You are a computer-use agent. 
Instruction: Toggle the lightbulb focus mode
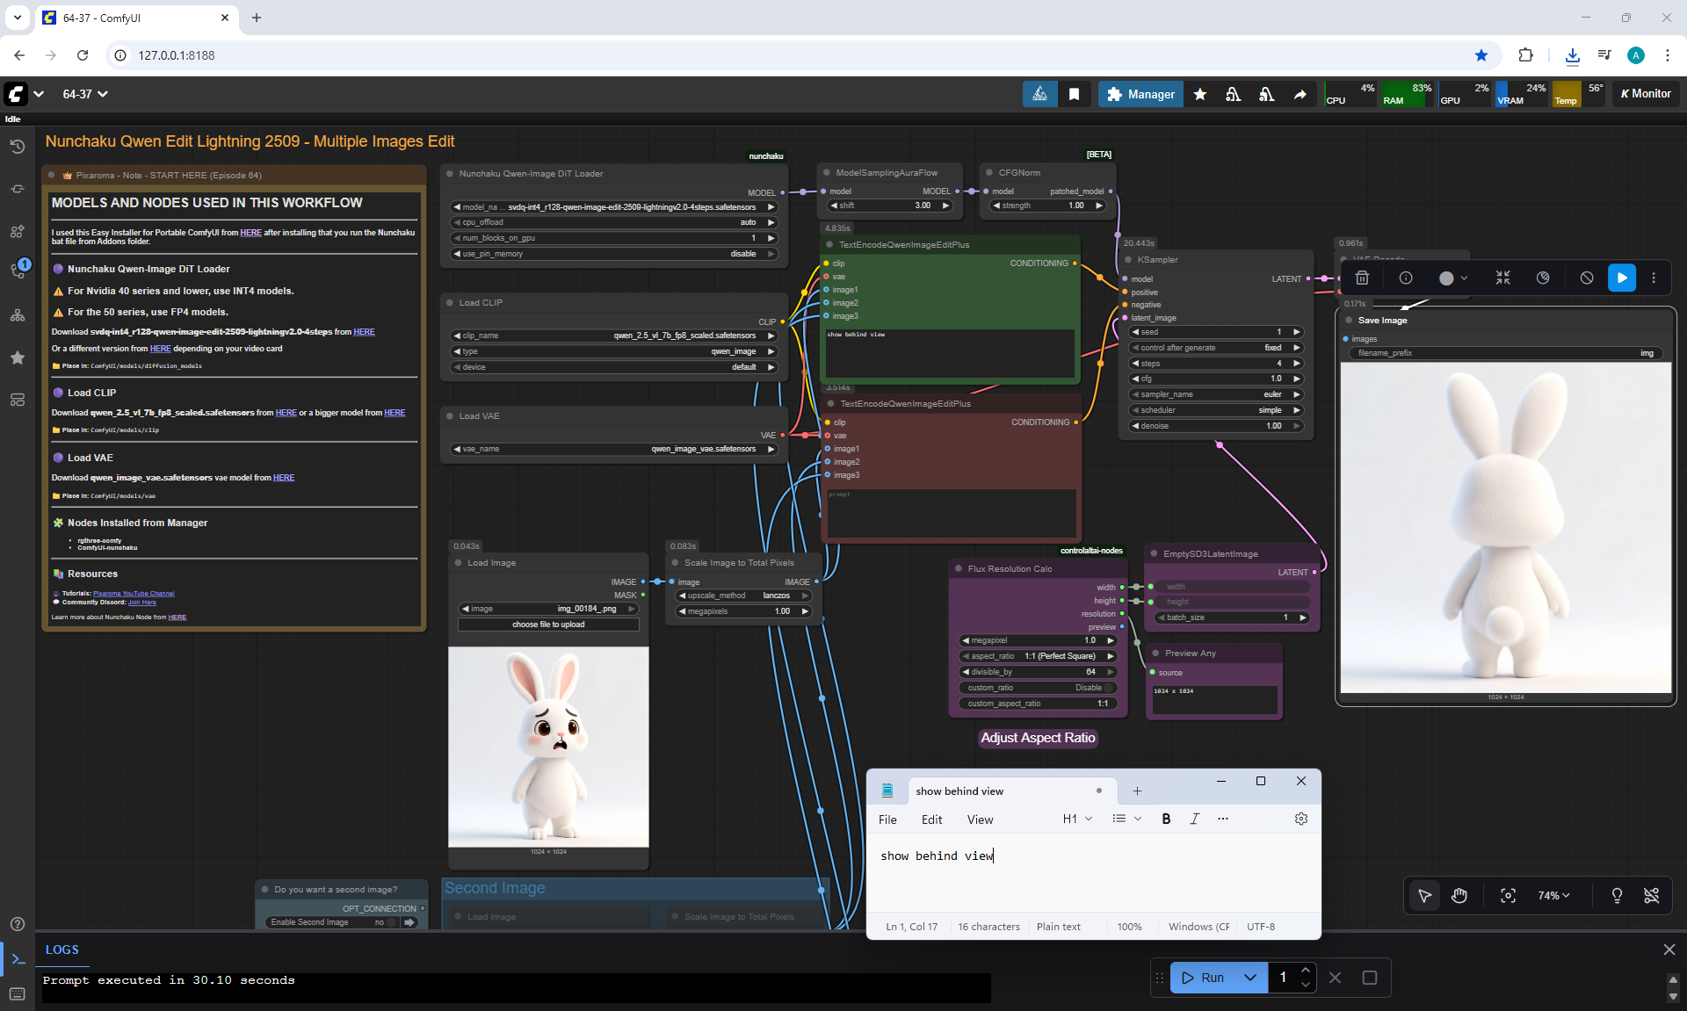point(1617,896)
